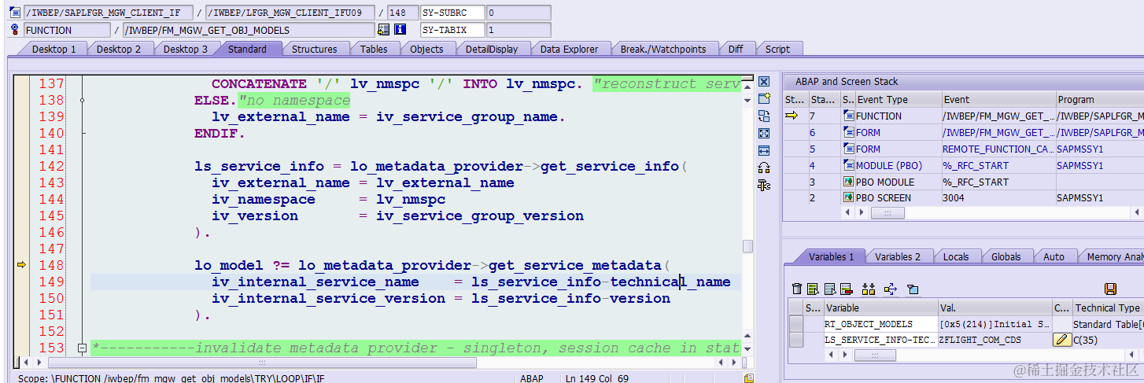Click the code editor horizontal scrollbar thumb
Screen dimensions: 1144x383
[x=262, y=363]
